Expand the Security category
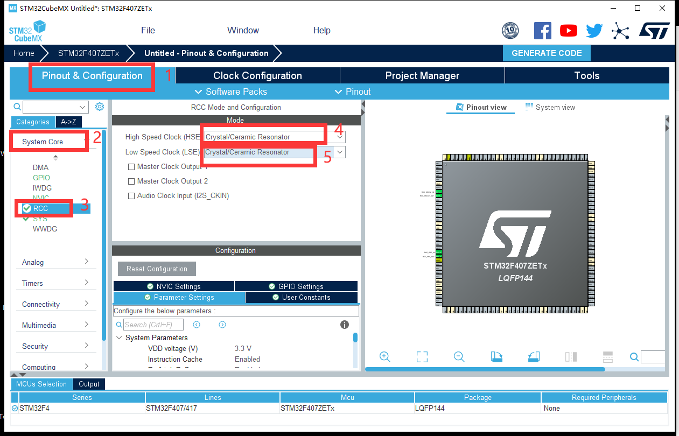 [x=56, y=346]
